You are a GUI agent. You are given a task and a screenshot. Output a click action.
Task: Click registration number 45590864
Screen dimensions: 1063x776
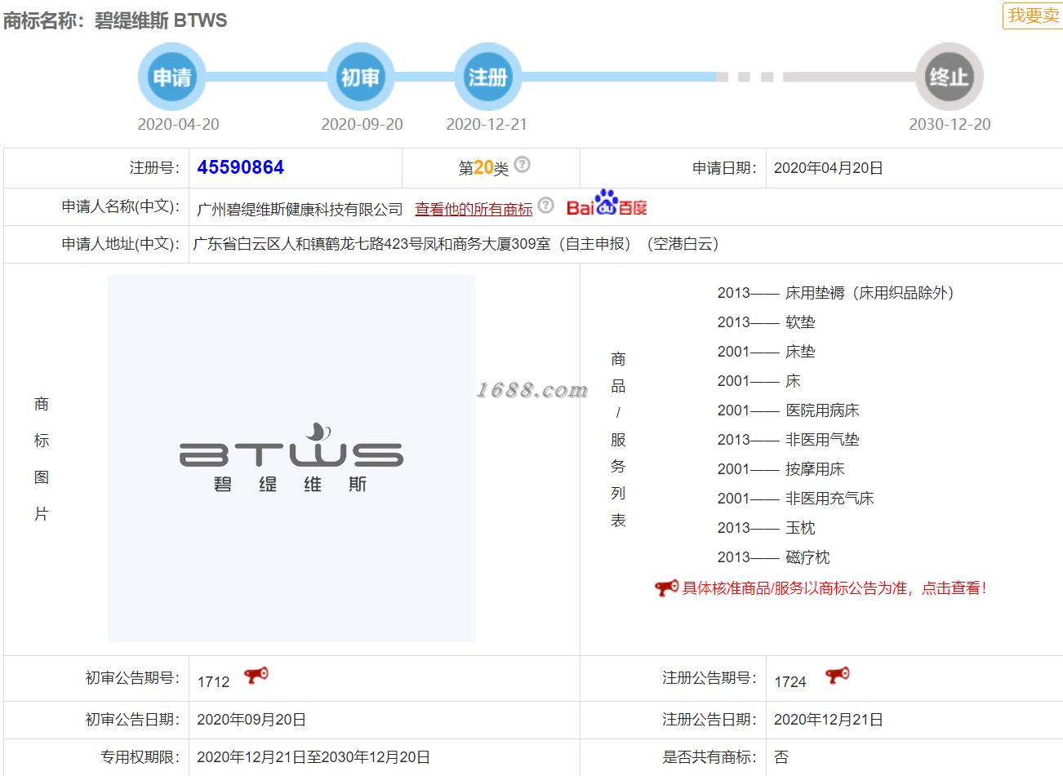pos(240,167)
